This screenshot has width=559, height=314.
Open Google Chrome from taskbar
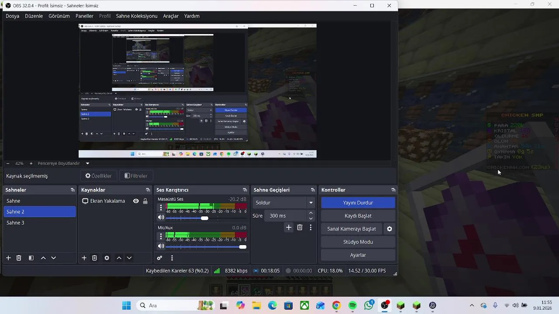click(336, 305)
